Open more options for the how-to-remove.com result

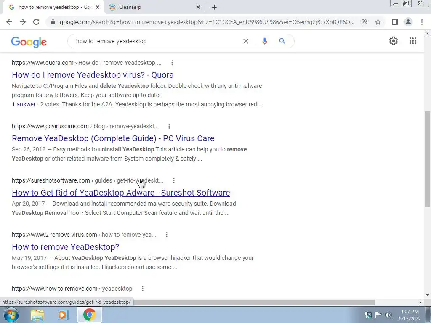143,289
